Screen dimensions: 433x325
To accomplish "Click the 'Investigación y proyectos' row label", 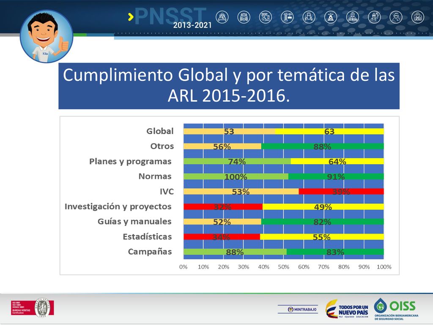I will click(118, 207).
